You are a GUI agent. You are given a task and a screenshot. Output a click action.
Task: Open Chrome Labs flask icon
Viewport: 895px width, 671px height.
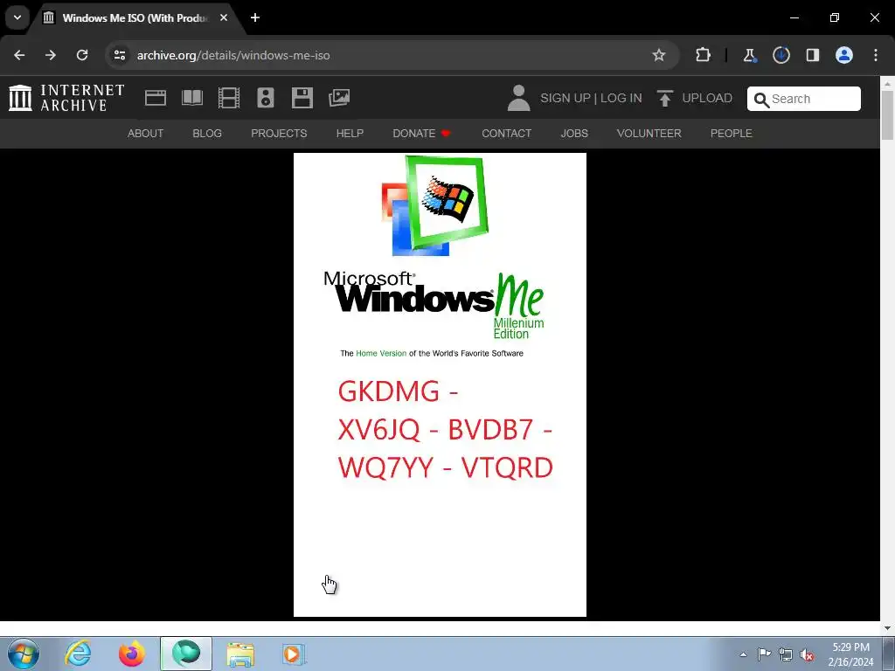coord(749,55)
